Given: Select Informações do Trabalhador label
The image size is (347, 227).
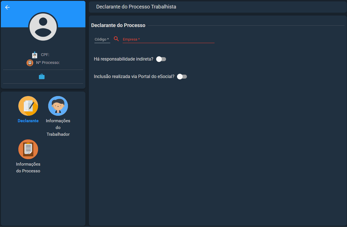Looking at the screenshot, I should point(58,128).
